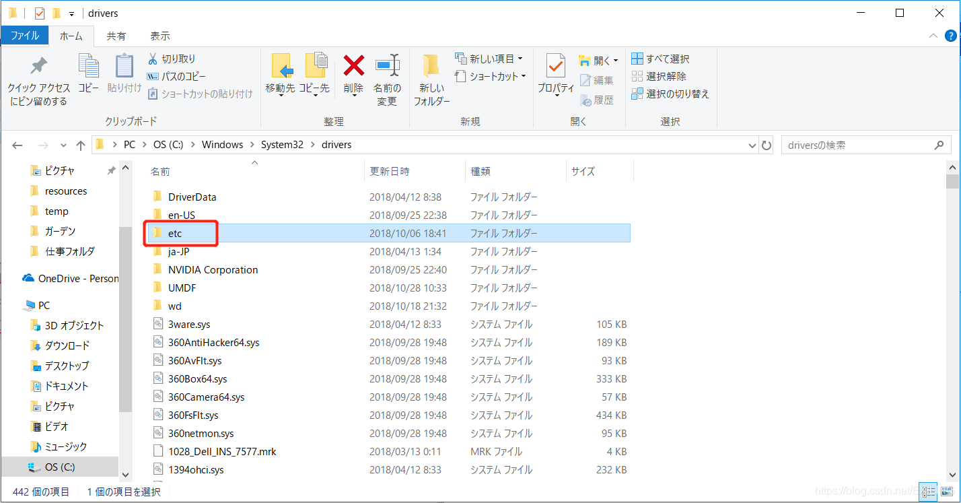Select the etc folder

coord(388,233)
